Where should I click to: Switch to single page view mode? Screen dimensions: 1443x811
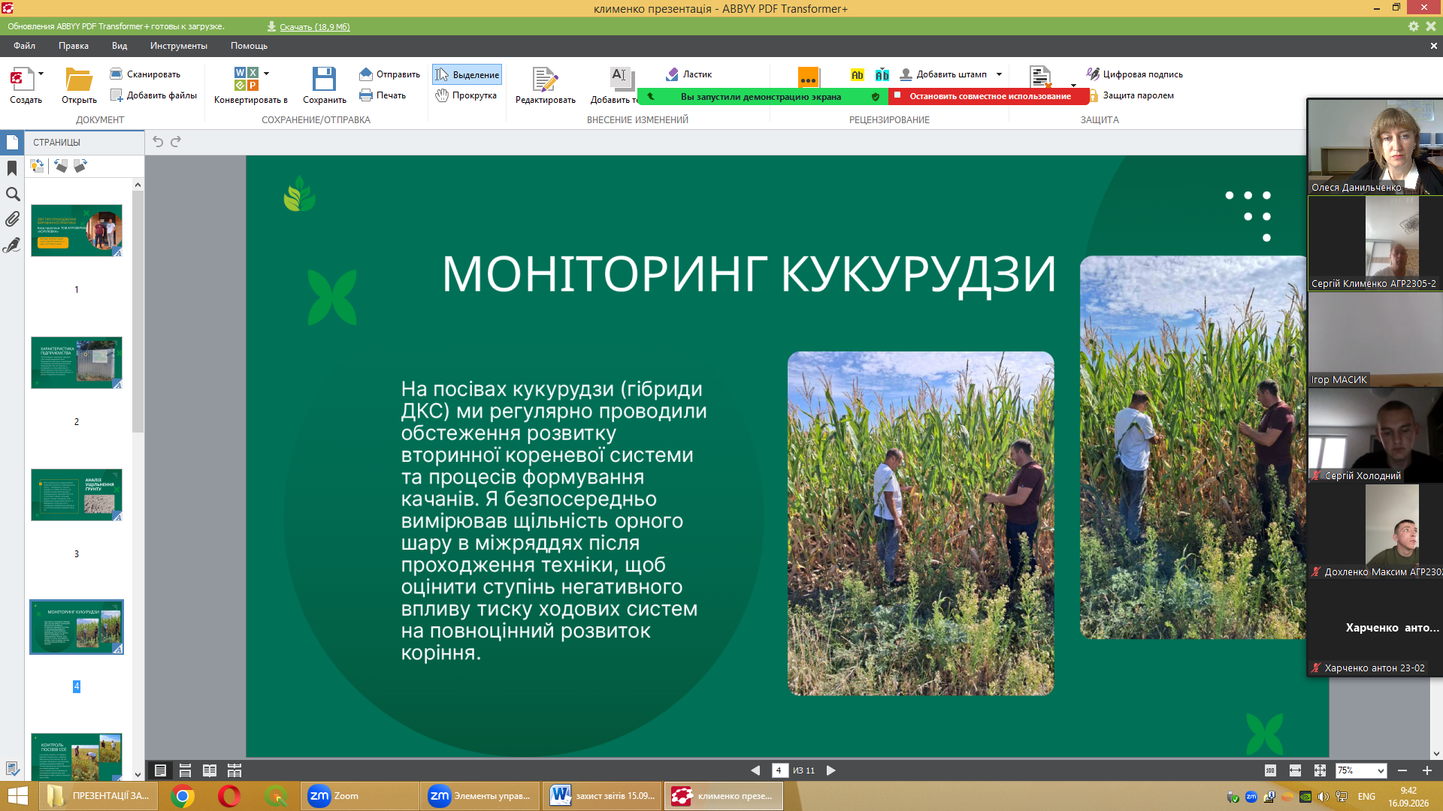[x=160, y=770]
